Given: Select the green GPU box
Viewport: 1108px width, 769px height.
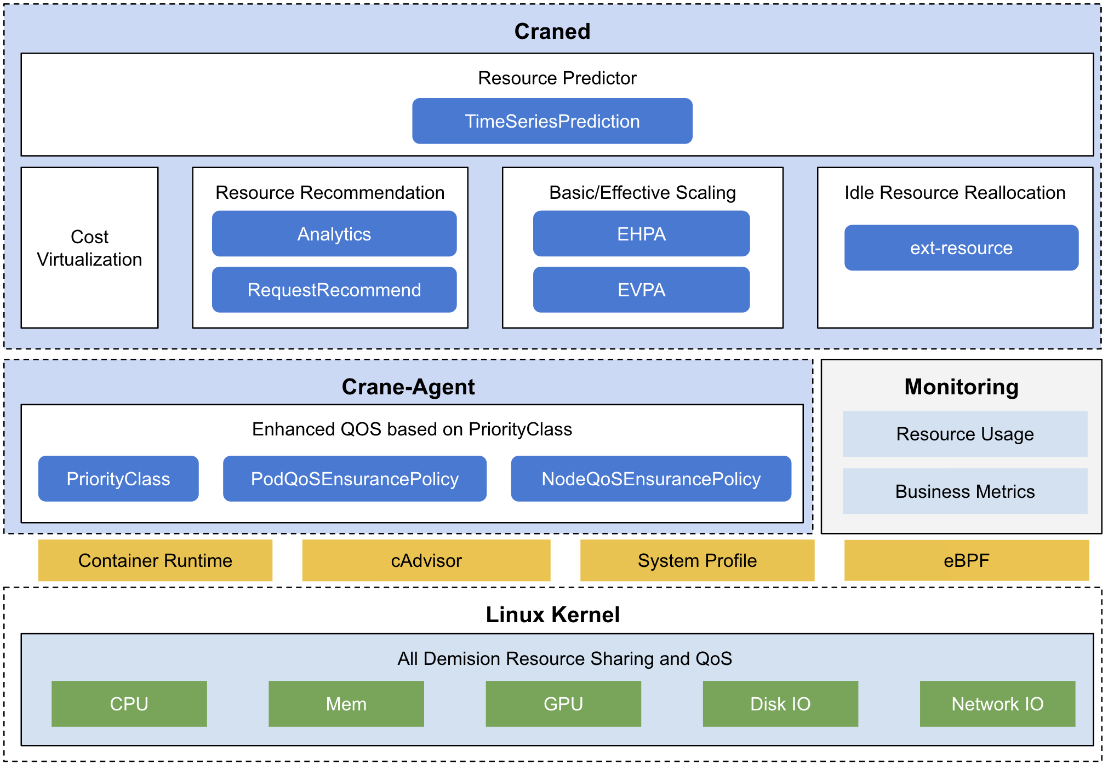Looking at the screenshot, I should 563,704.
